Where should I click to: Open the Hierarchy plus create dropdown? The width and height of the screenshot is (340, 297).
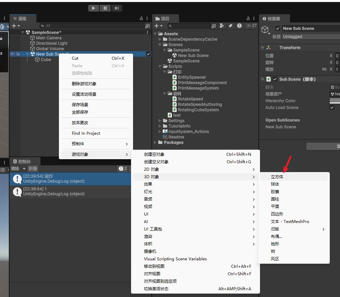16,26
